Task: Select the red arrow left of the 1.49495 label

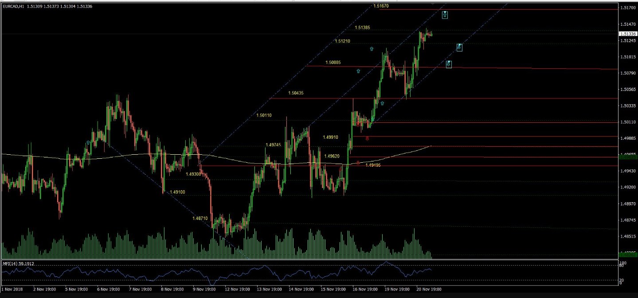Action: [x=358, y=163]
